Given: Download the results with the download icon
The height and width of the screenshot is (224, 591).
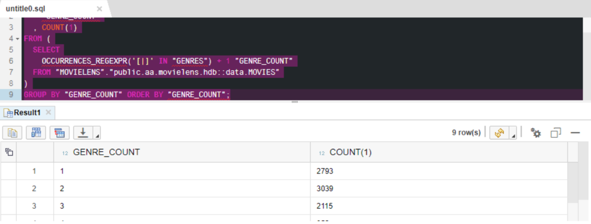Looking at the screenshot, I should [x=84, y=133].
